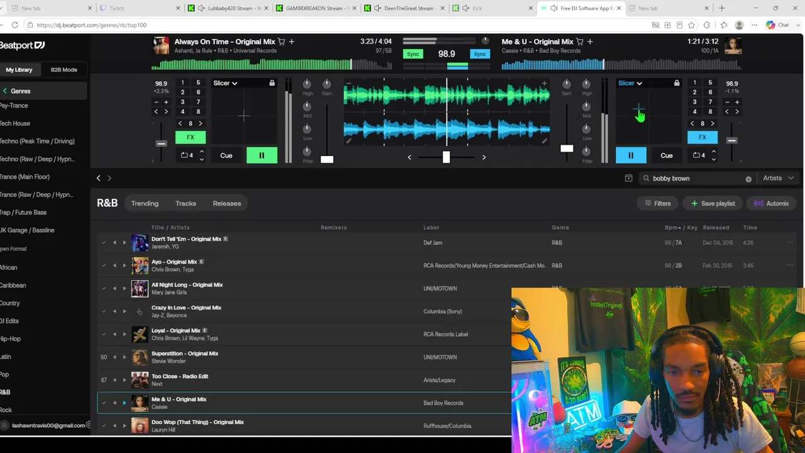Image resolution: width=805 pixels, height=453 pixels.
Task: Open the Artists search type dropdown
Action: click(778, 178)
